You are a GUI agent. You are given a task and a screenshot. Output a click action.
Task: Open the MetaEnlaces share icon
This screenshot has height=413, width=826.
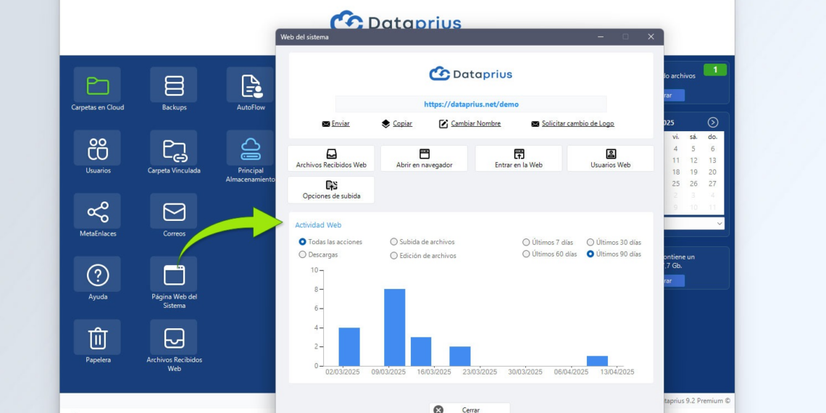(98, 212)
